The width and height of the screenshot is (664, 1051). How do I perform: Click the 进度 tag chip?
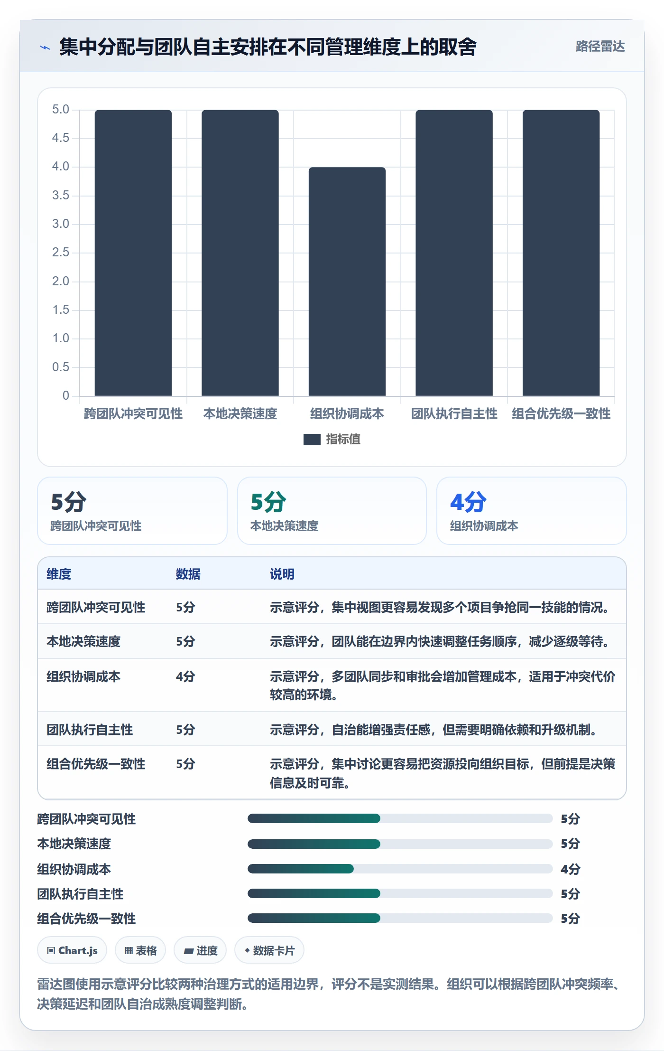200,950
